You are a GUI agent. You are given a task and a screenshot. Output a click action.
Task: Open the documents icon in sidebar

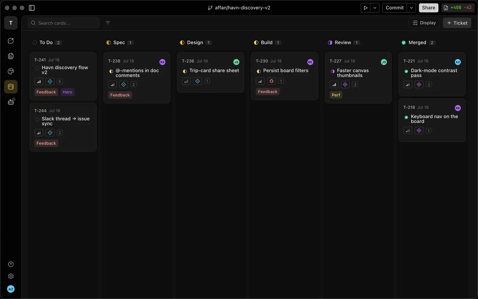(x=11, y=56)
